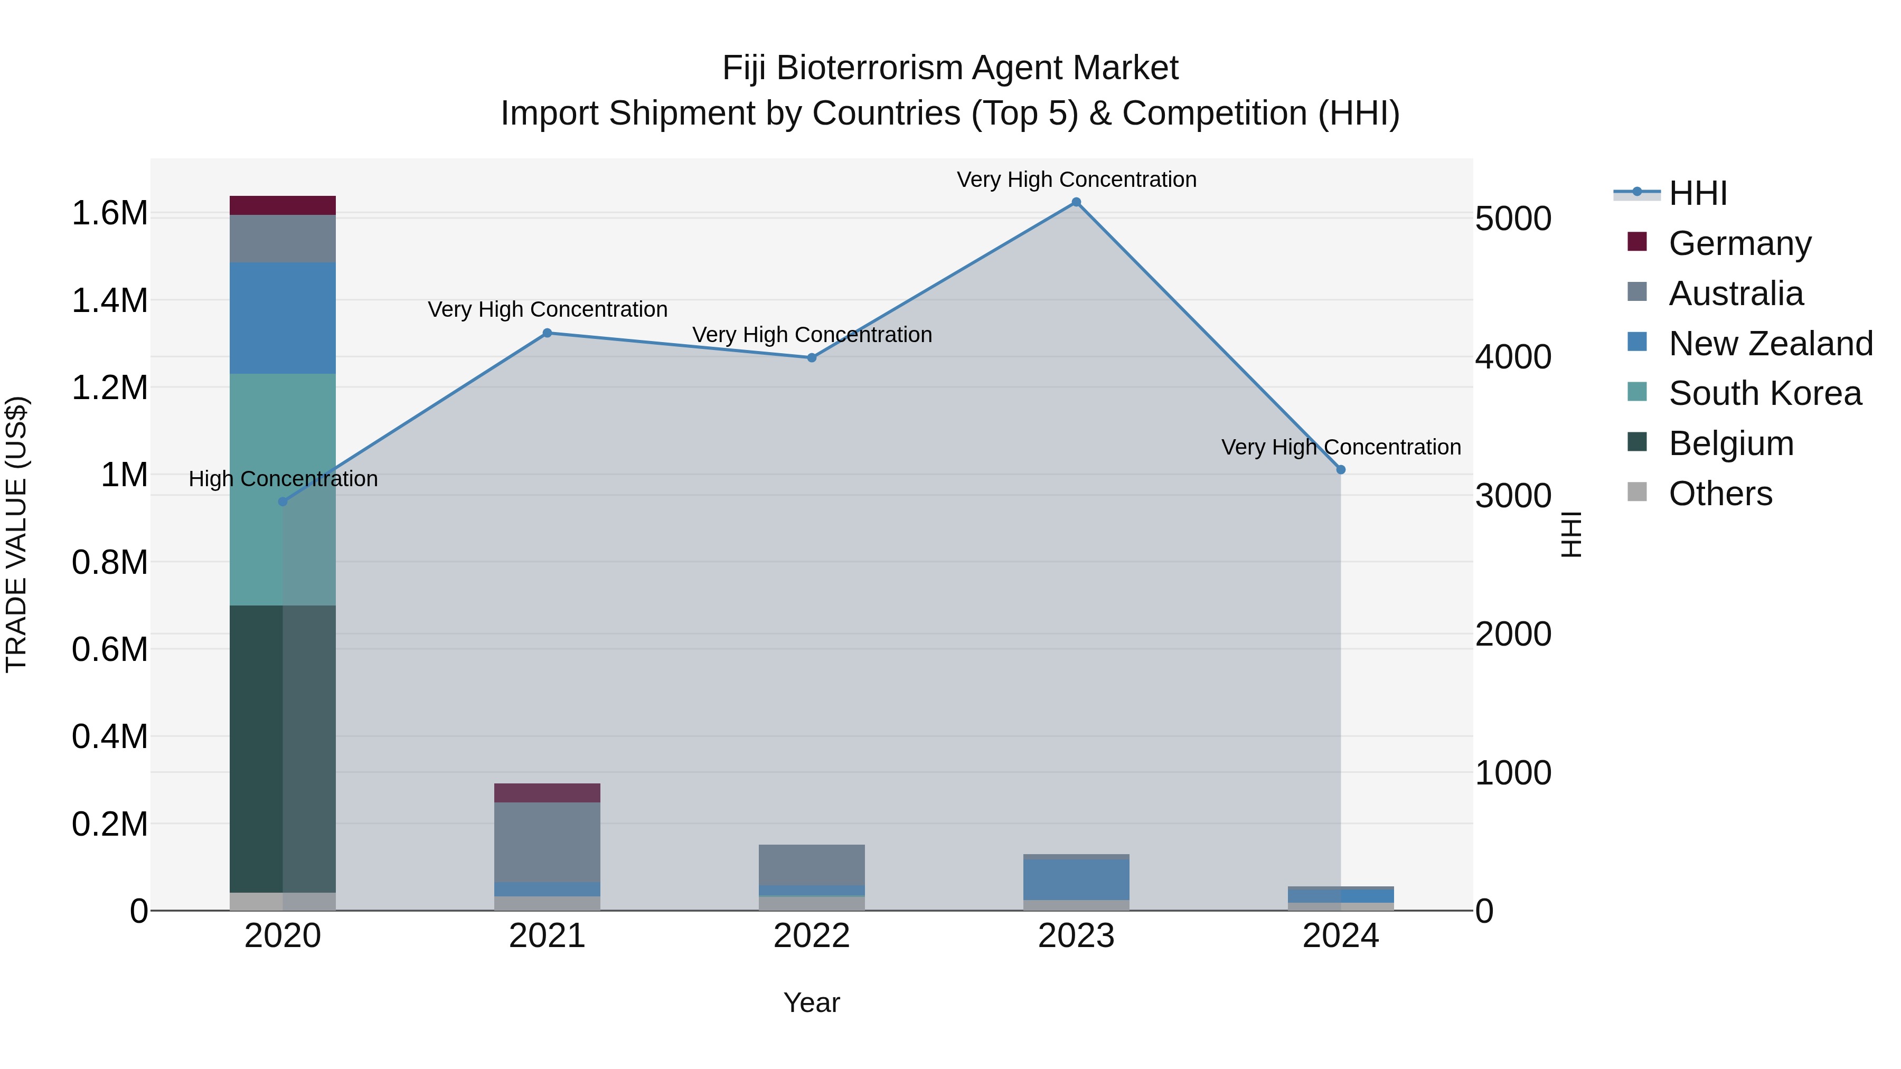1901x1069 pixels.
Task: Select the Germany segment of 2021 bar
Action: coord(547,793)
